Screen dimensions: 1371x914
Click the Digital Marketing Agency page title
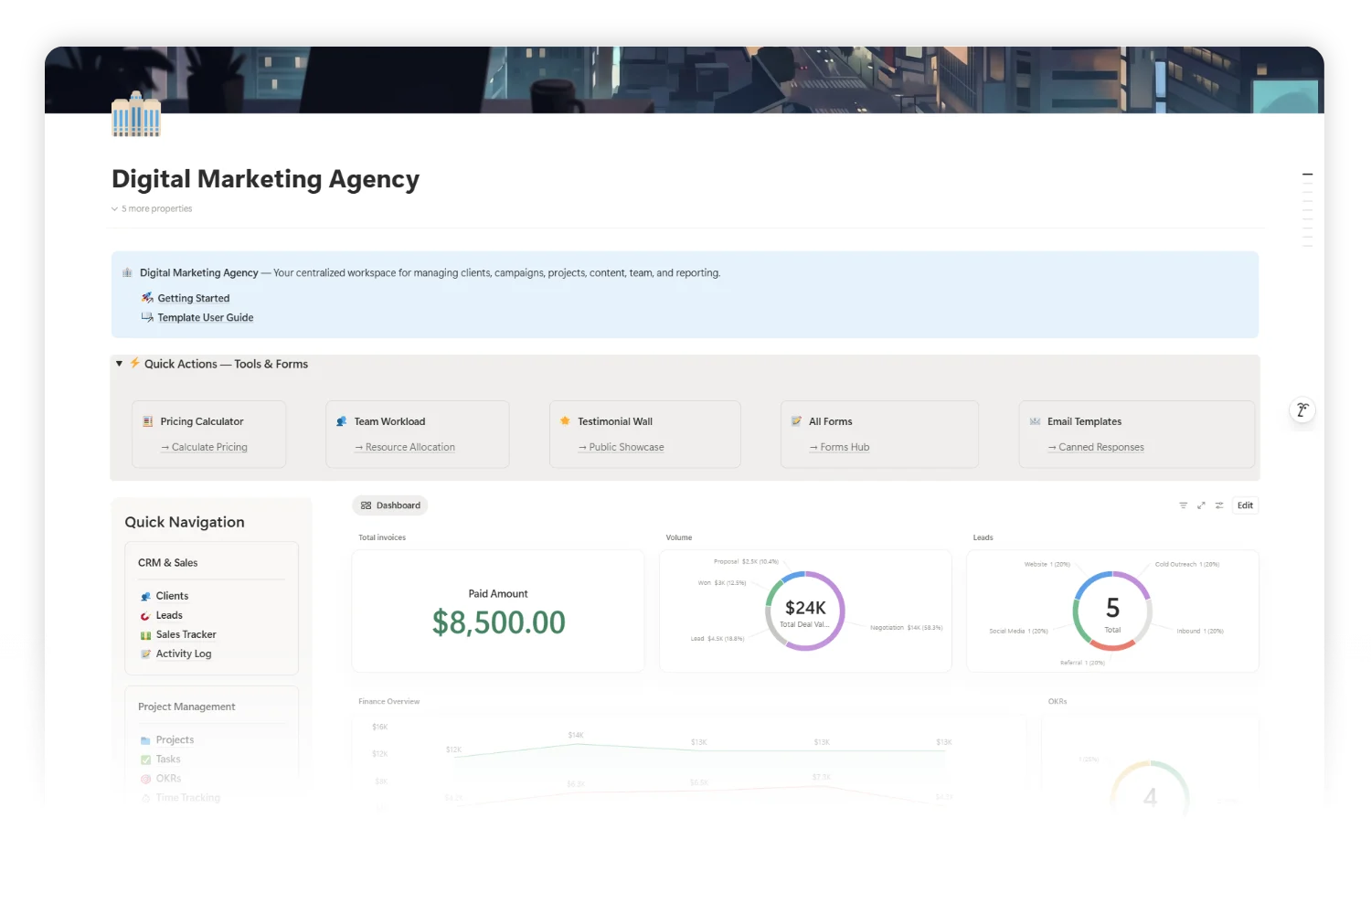[x=266, y=179]
